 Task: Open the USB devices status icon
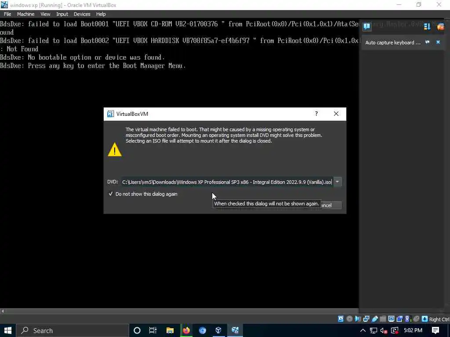(374, 319)
